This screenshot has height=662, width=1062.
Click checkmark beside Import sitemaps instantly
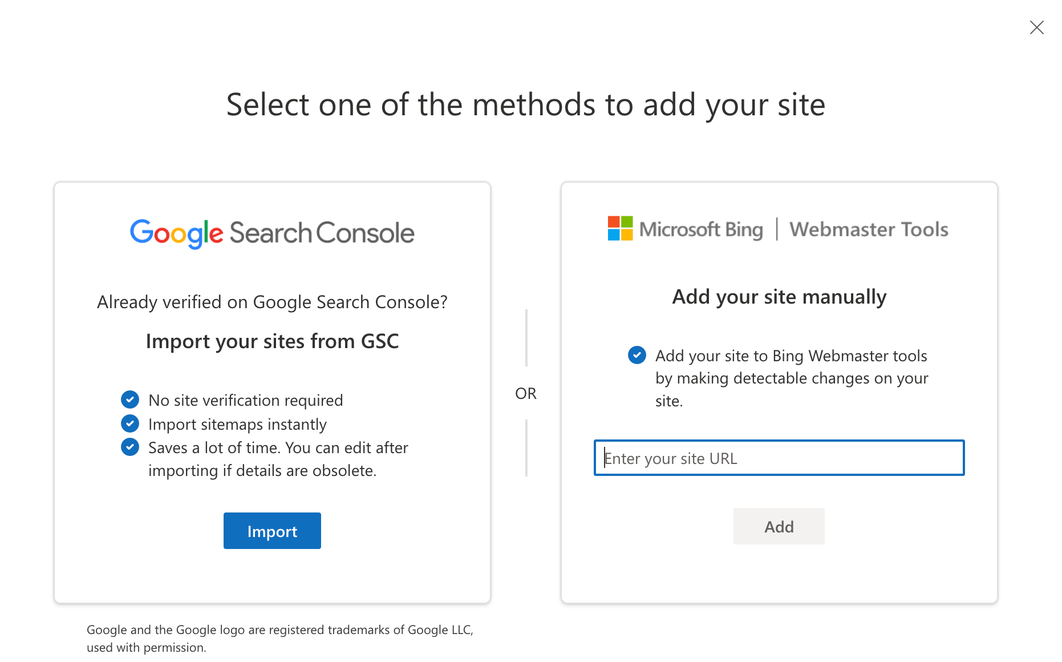click(x=130, y=423)
